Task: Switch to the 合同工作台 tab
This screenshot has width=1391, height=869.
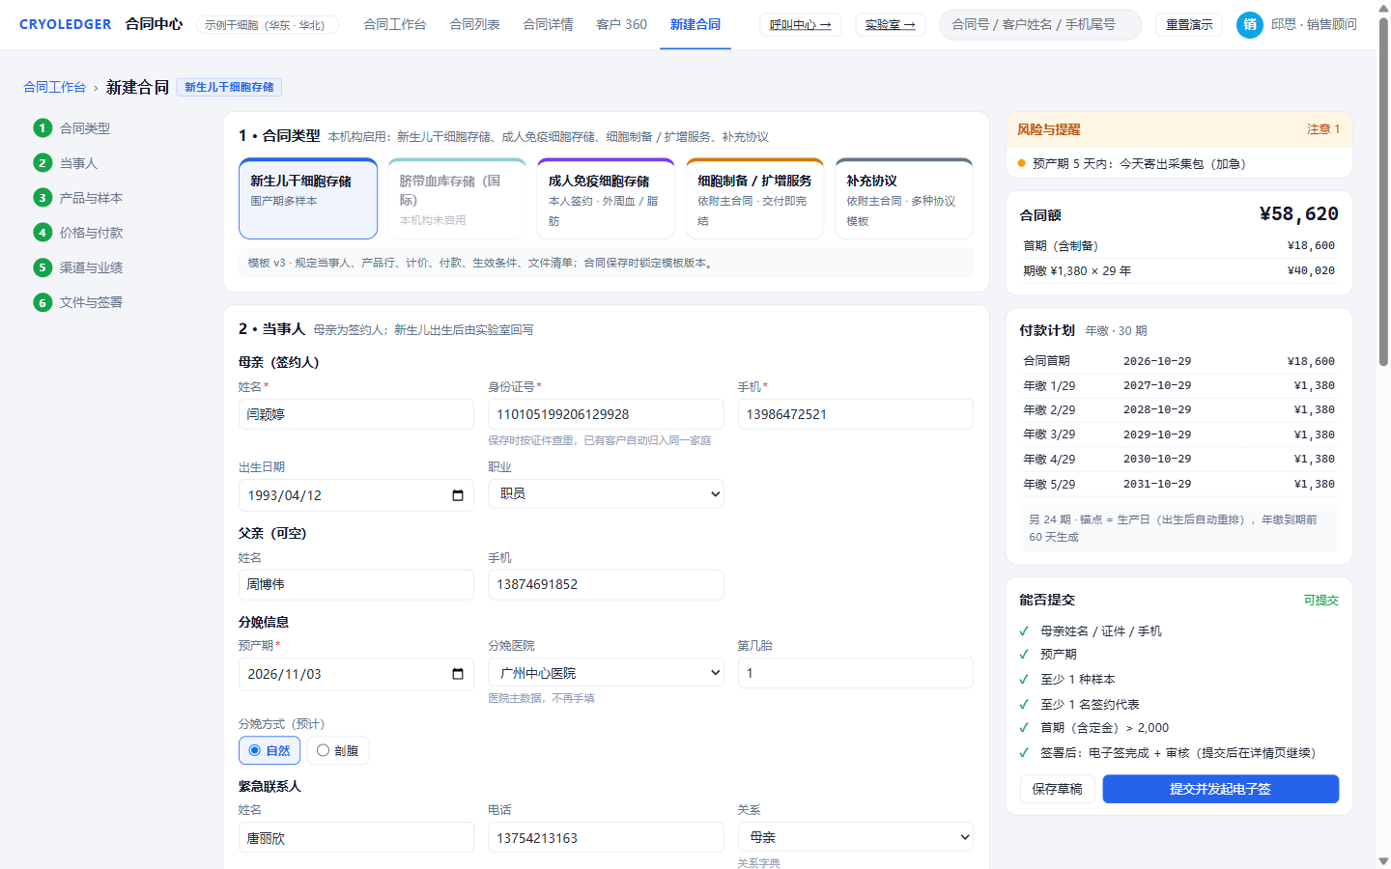Action: [395, 24]
